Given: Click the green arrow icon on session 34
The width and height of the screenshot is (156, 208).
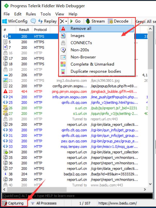Looking at the screenshot, I should (6, 152).
